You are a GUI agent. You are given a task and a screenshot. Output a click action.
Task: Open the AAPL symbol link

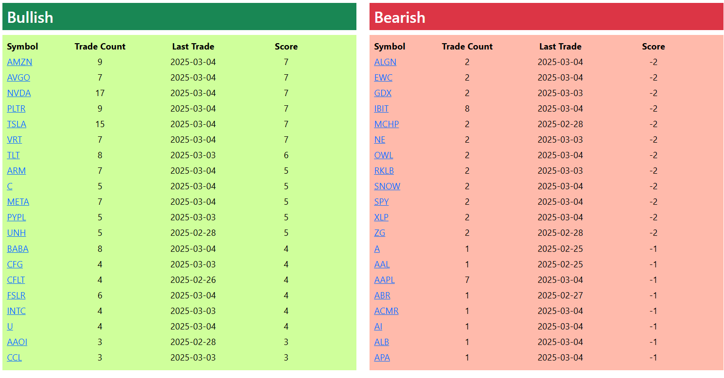[385, 280]
